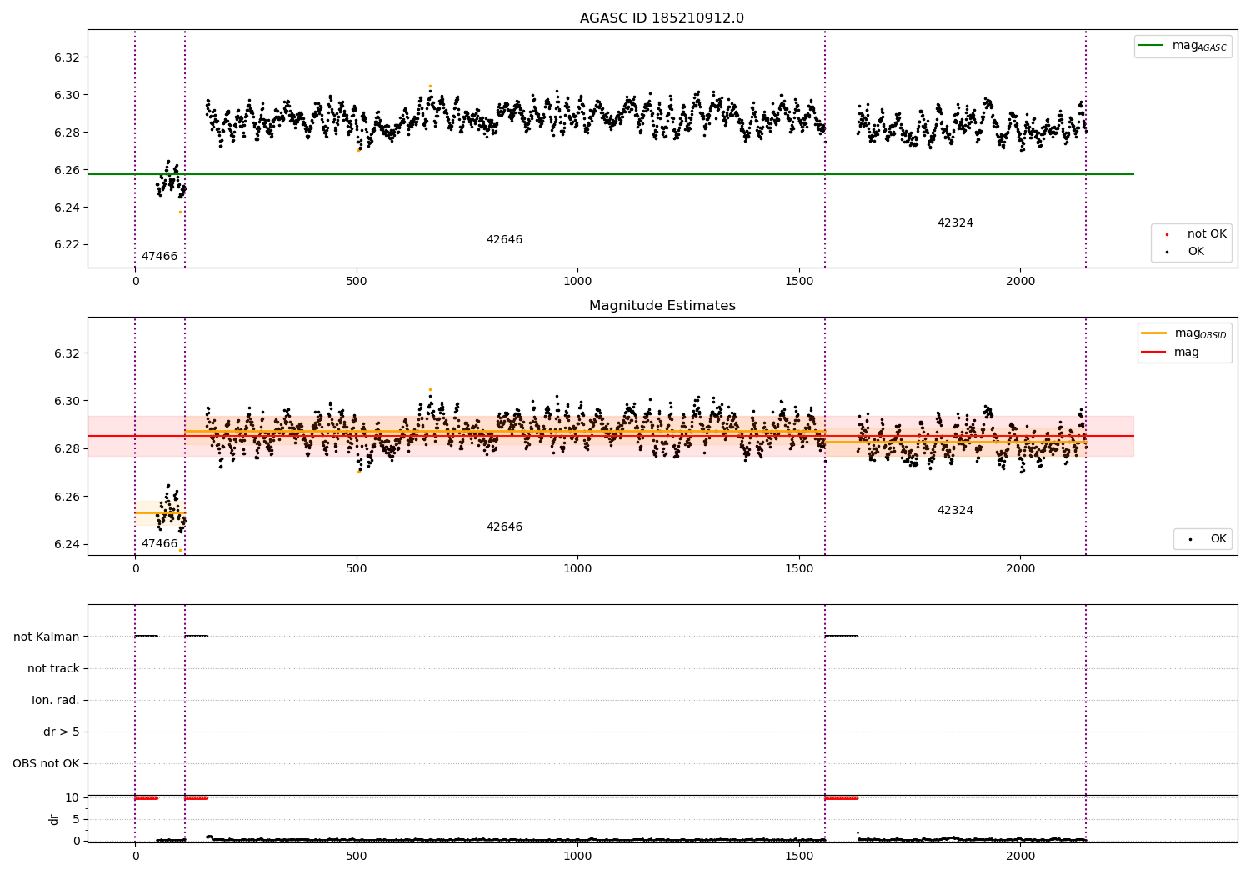Click the 6.26 y-axis tick in AGASC ID plot

tap(67, 170)
